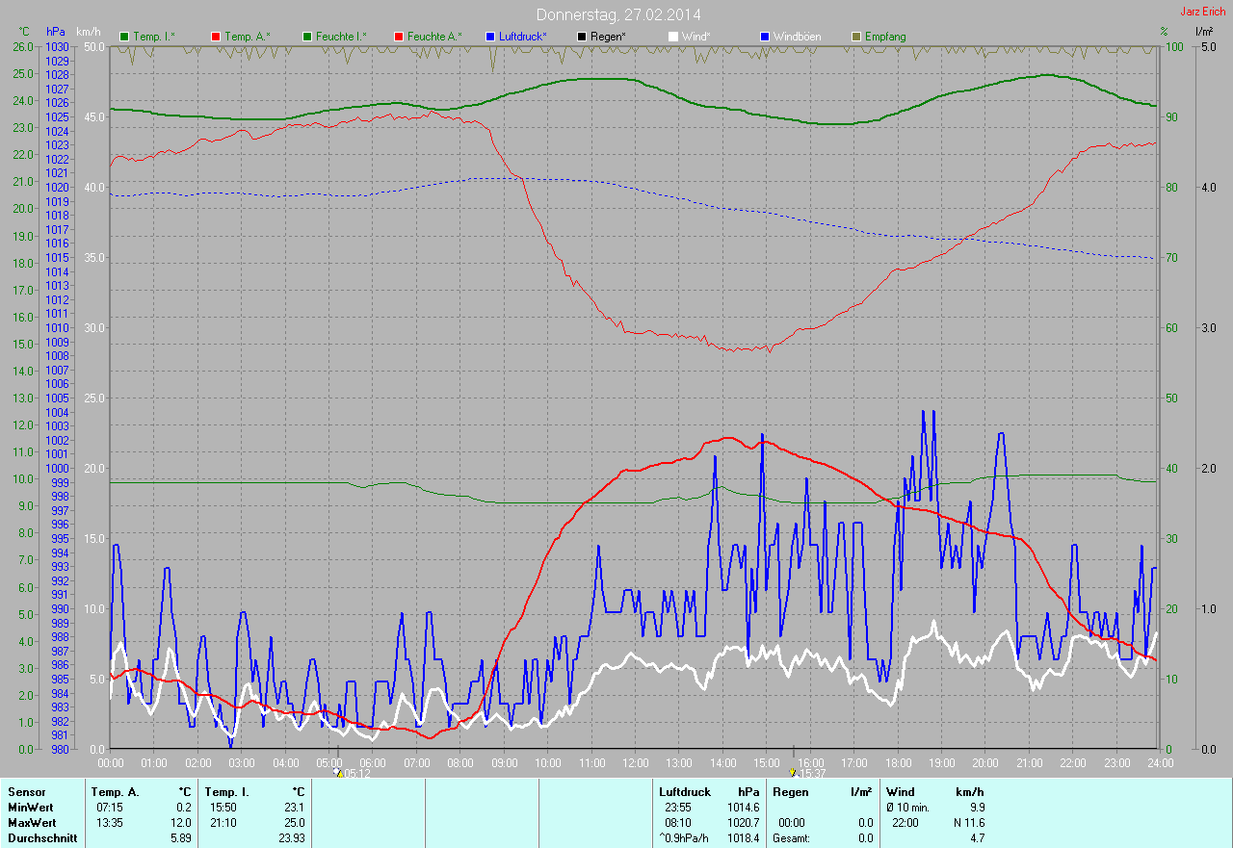Viewport: 1233px width, 848px height.
Task: Select the 'Feuchte I.*' legend label
Action: point(341,37)
